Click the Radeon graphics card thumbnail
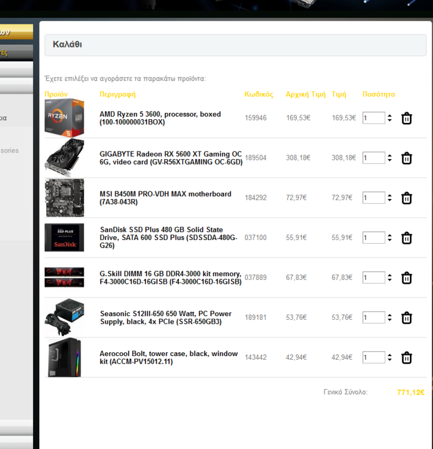The height and width of the screenshot is (449, 433). pyautogui.click(x=64, y=158)
